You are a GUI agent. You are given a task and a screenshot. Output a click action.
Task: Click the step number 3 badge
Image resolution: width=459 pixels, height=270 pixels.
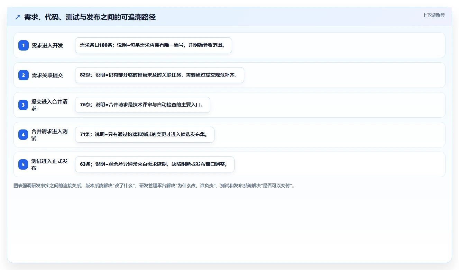pos(24,105)
